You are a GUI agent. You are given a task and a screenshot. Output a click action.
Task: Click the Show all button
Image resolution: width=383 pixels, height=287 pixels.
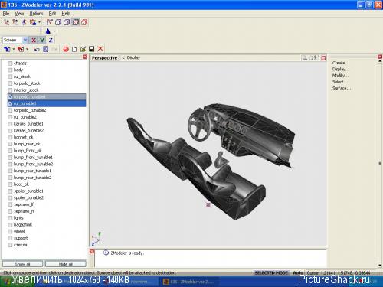(22, 264)
